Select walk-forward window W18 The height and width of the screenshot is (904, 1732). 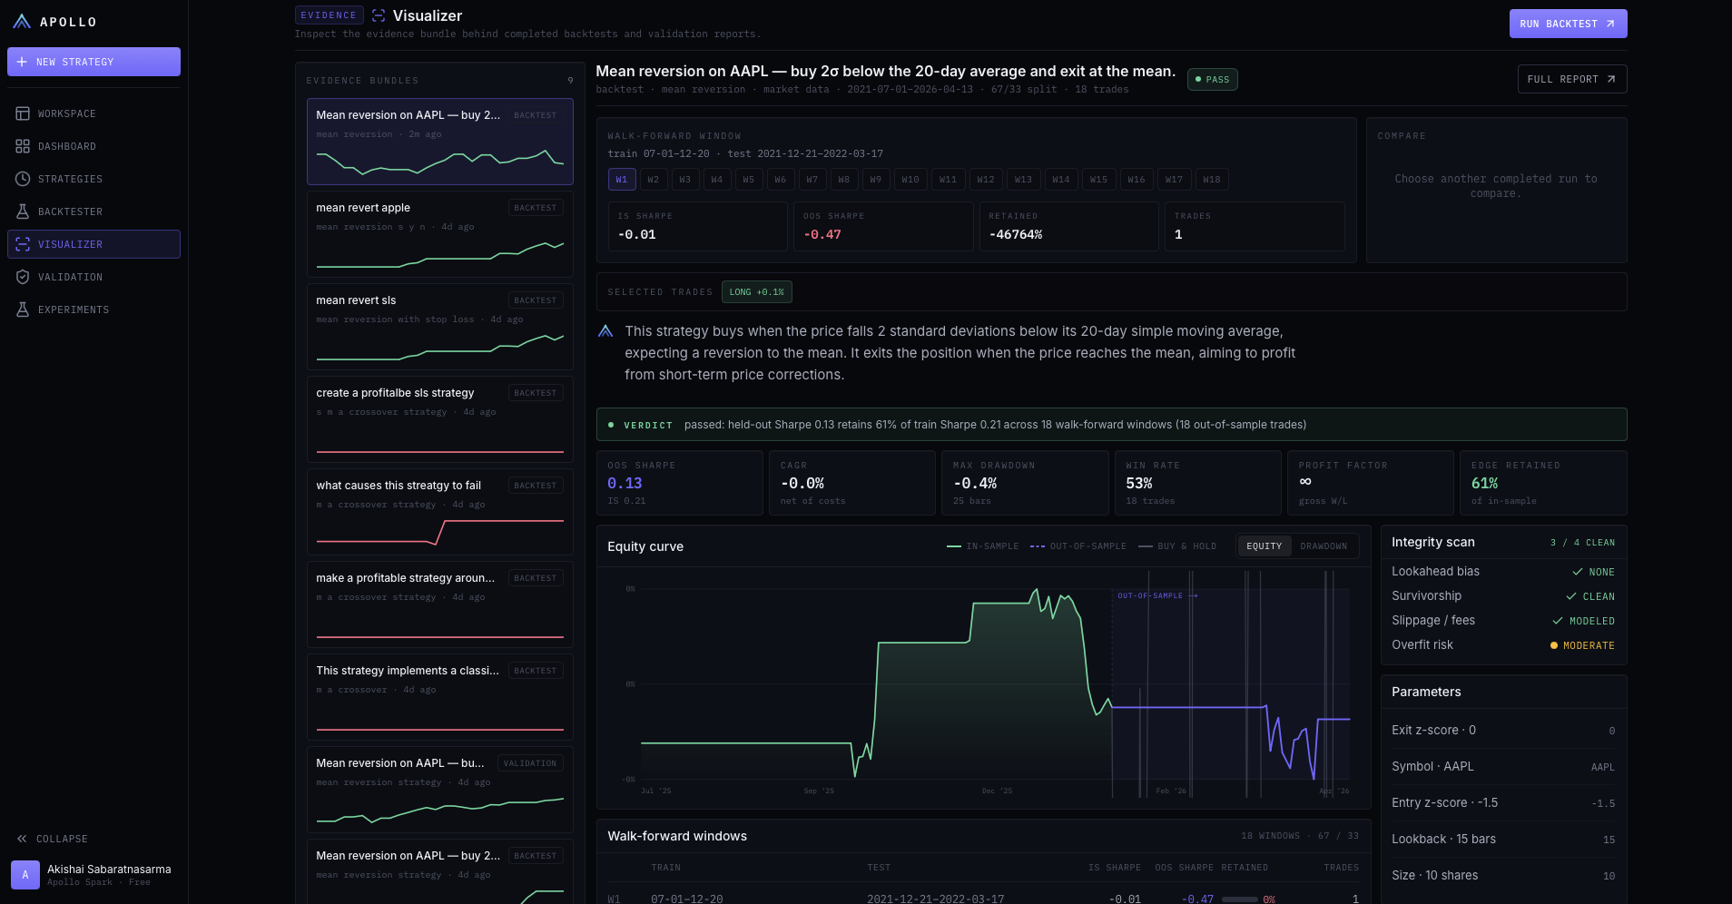coord(1212,180)
